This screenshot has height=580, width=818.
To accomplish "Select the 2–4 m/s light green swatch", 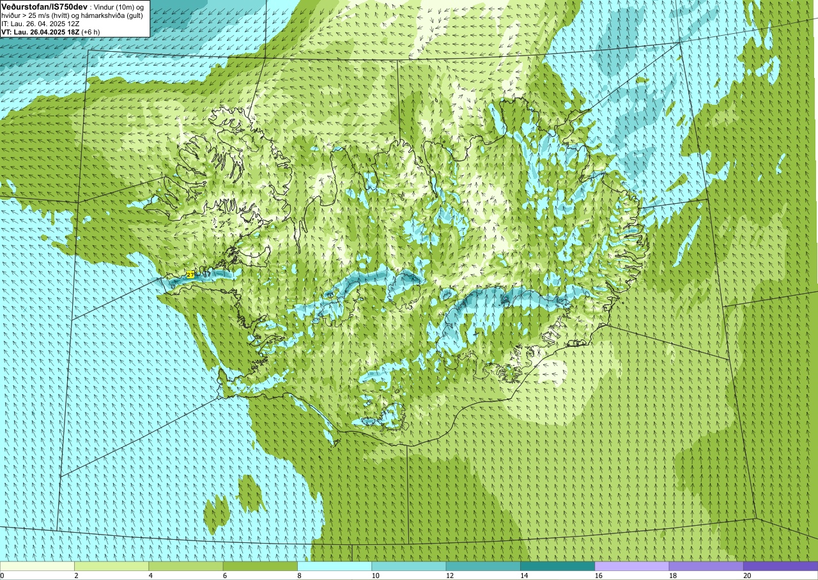I will (x=111, y=566).
